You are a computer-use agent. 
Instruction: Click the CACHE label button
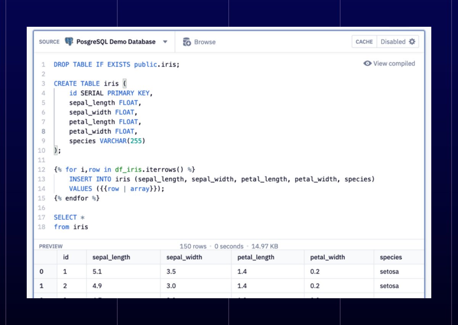coord(364,42)
